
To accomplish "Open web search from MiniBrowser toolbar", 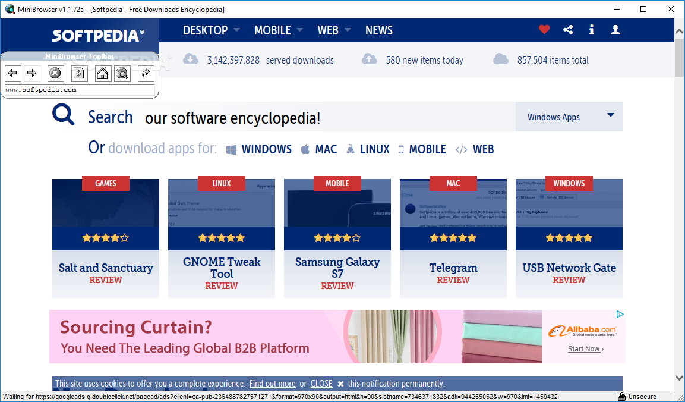I will (122, 73).
